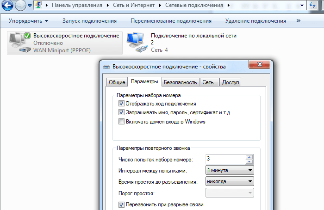Toggle "Перезвонить при разрыве связи" checkbox
The width and height of the screenshot is (324, 210).
click(121, 204)
